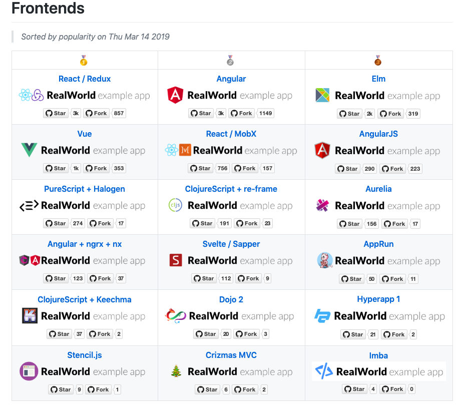The width and height of the screenshot is (461, 405).
Task: Click the red Svelte S logo
Action: (x=176, y=260)
